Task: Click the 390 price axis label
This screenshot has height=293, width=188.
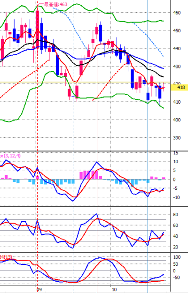Action: (x=177, y=138)
